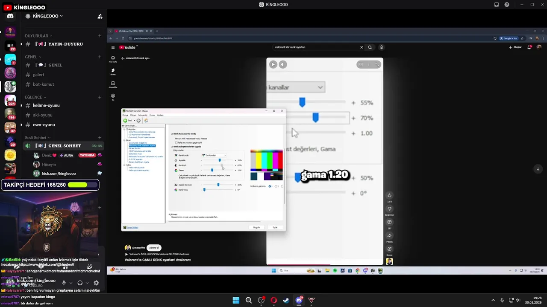Toggle Referans modunu geçersiz kıl checkbox

pyautogui.click(x=176, y=142)
